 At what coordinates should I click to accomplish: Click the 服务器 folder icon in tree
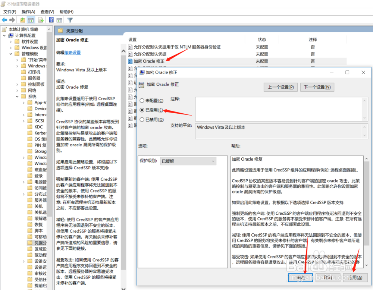(23, 78)
